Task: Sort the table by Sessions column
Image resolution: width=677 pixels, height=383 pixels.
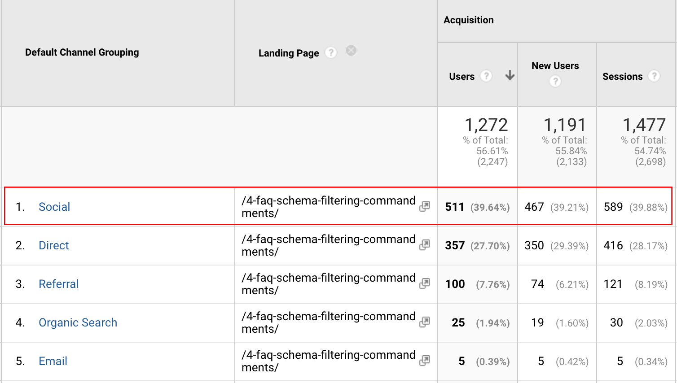Action: point(623,76)
